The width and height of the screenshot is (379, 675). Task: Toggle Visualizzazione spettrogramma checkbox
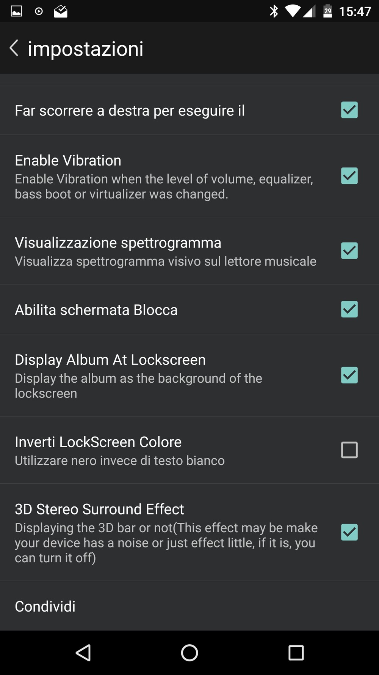point(349,251)
